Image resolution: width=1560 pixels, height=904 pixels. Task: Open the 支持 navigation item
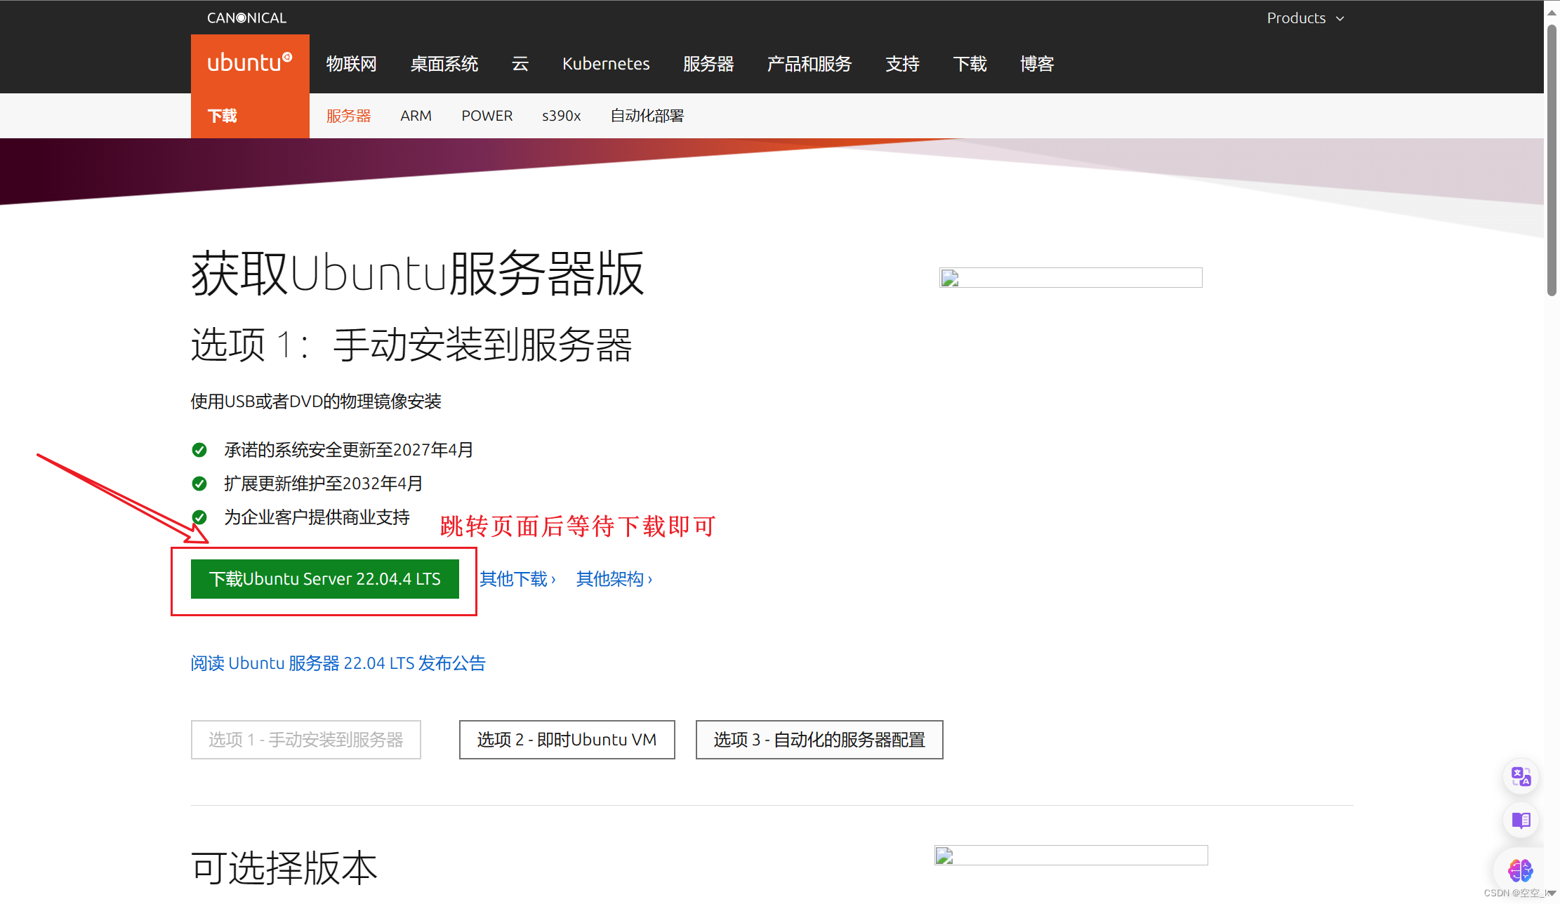902,64
